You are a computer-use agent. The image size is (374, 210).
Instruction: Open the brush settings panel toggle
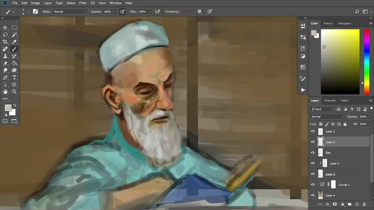[35, 12]
